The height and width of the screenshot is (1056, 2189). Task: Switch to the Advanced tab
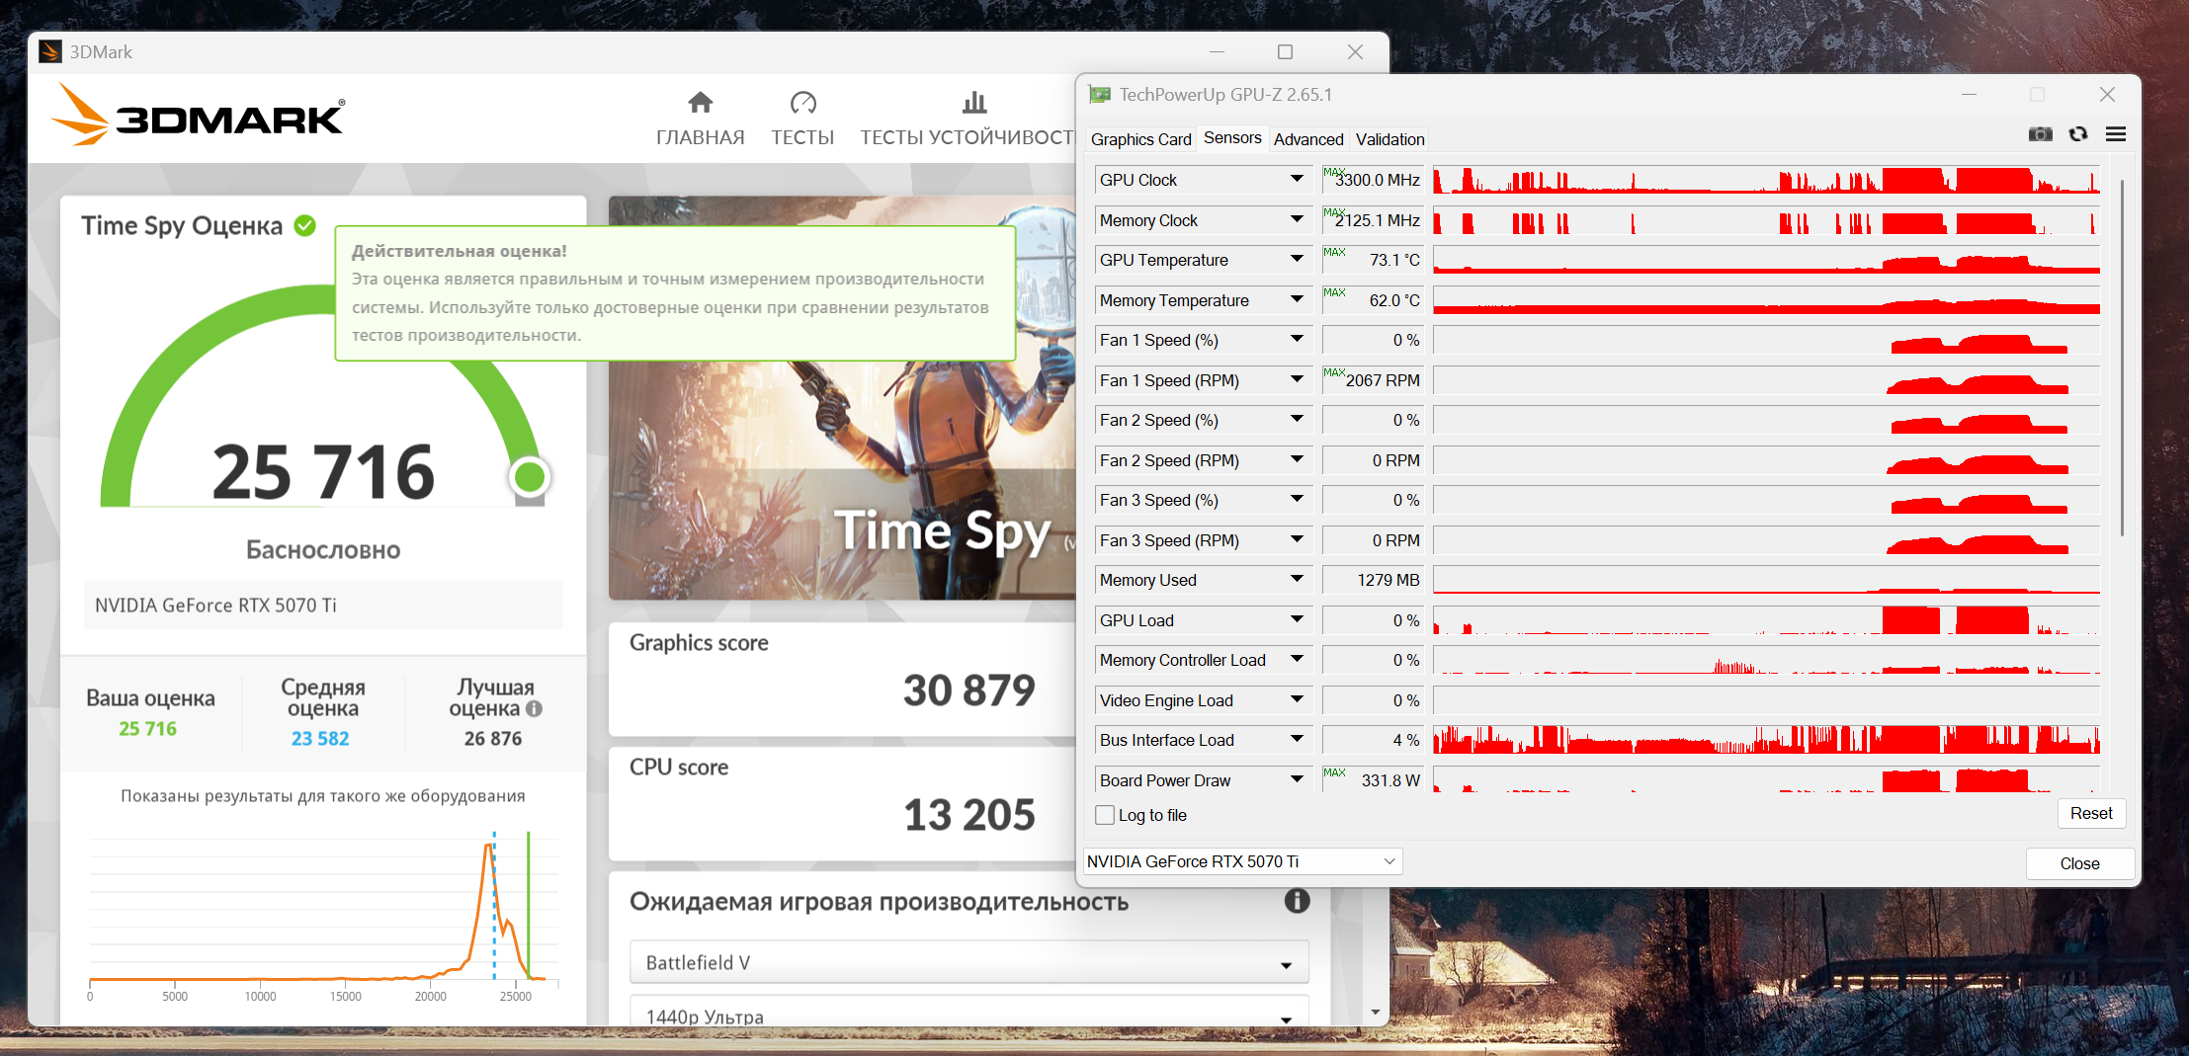coord(1308,139)
